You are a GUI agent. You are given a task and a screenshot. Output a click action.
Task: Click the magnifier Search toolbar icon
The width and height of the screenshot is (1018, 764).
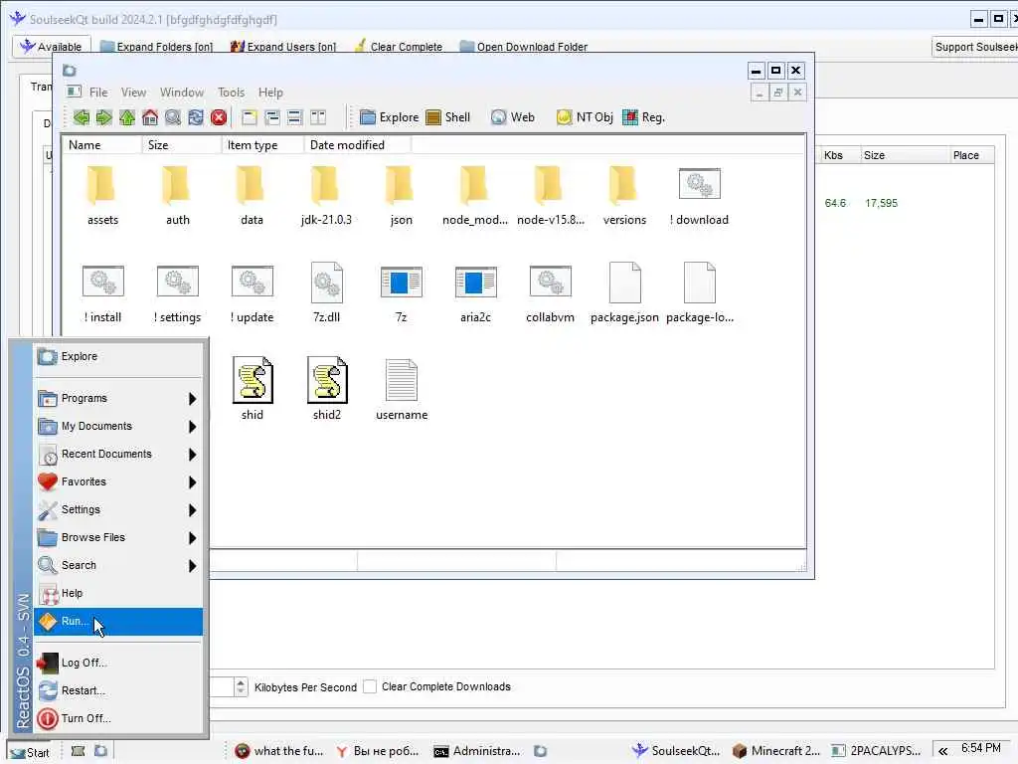173,117
